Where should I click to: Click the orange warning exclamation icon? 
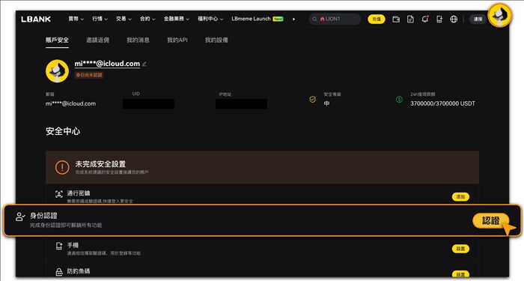coord(62,167)
